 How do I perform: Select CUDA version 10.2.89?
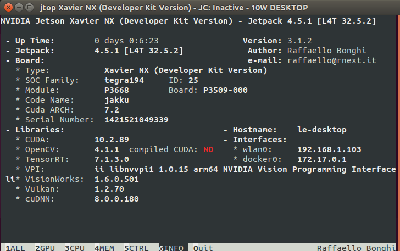tap(112, 140)
